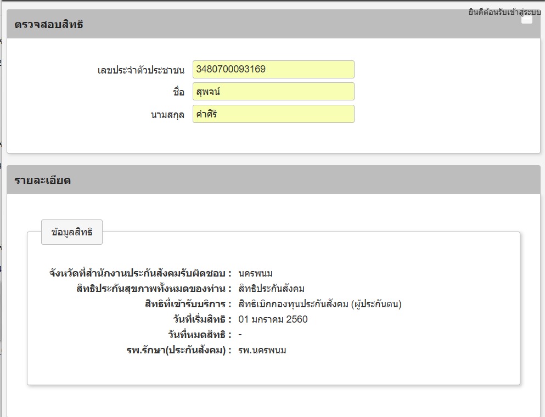Screen dimensions: 545x417
Task: Click the citizen ID number input field
Action: [273, 70]
